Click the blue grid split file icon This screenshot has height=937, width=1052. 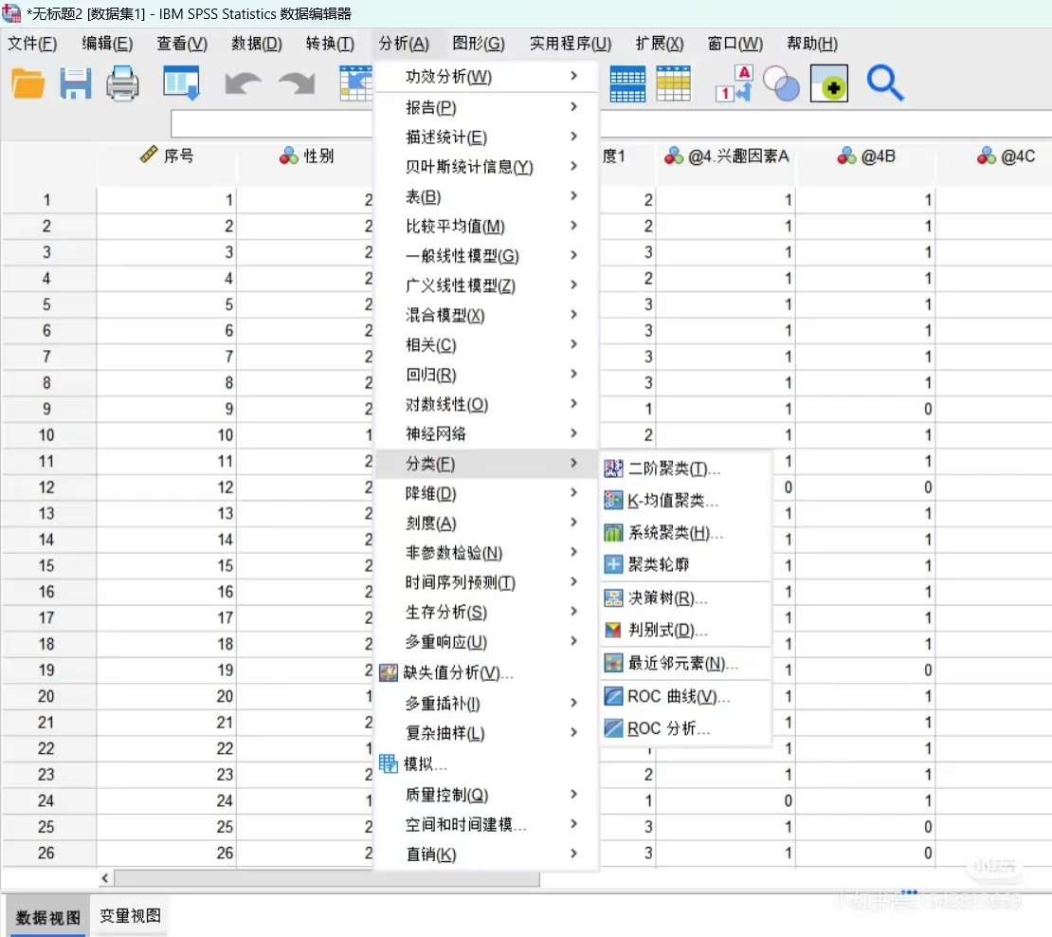point(627,83)
